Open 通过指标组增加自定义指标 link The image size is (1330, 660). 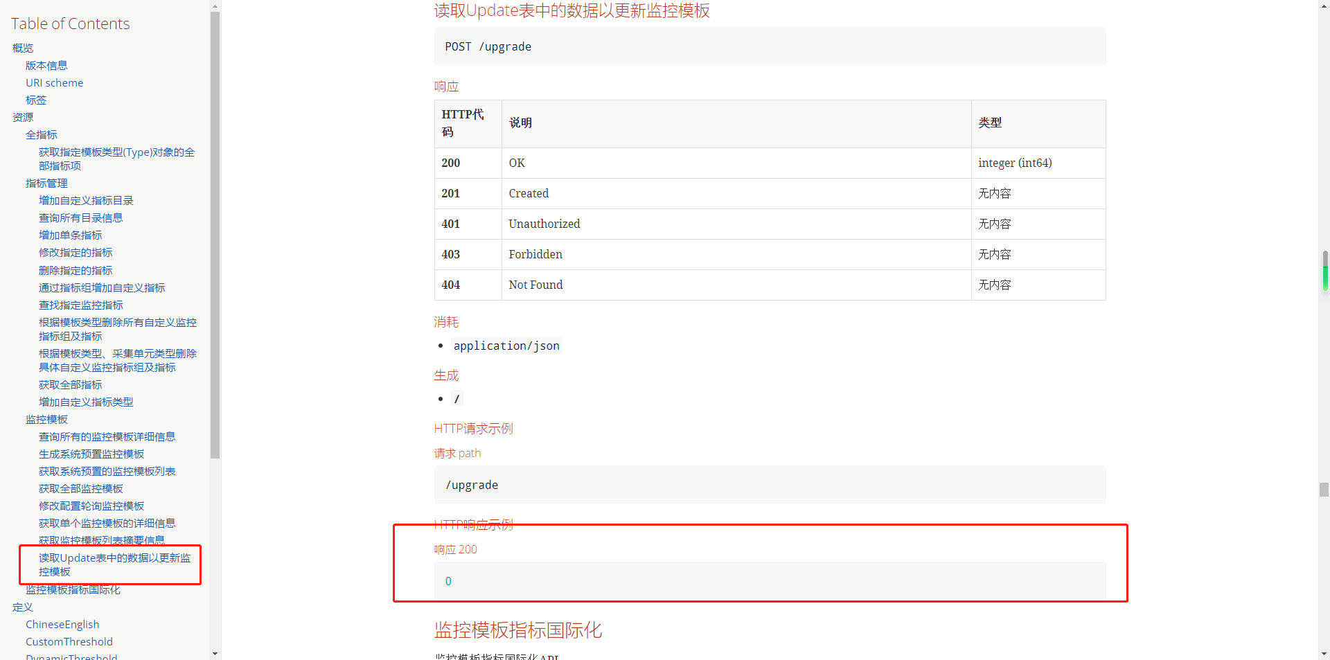coord(102,287)
